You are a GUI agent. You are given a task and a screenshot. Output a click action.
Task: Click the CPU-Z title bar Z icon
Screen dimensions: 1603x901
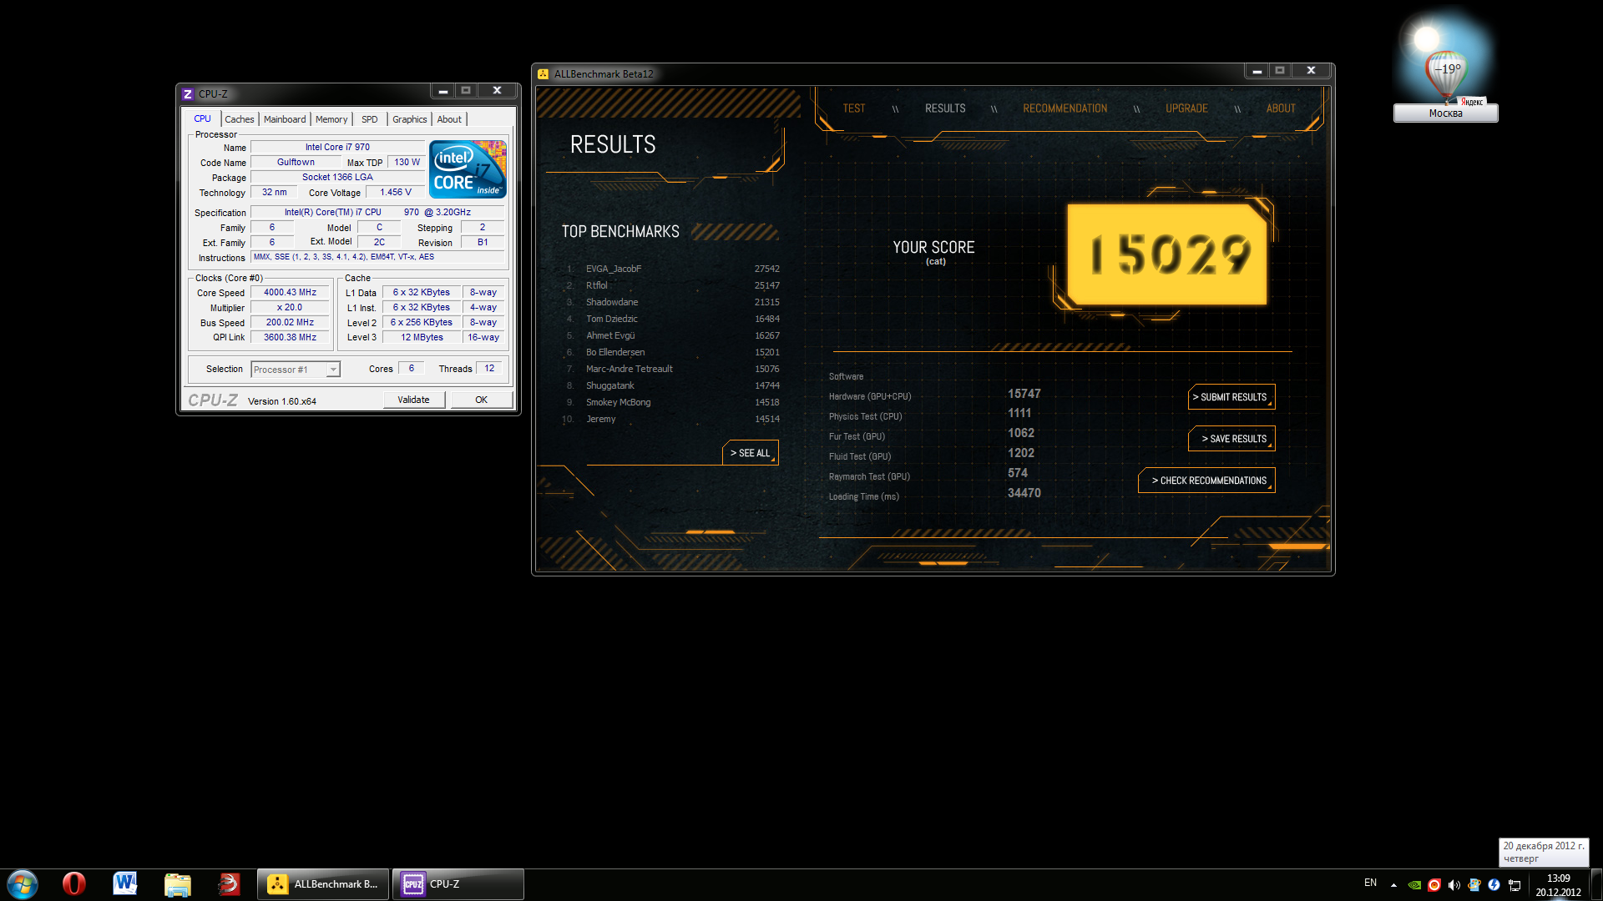pos(188,94)
